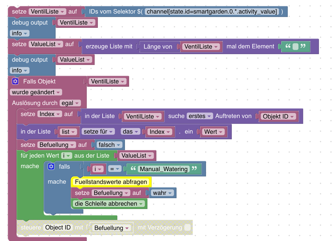Open the falsch boolean dropdown
Screen dimensions: 332x241
(109, 145)
